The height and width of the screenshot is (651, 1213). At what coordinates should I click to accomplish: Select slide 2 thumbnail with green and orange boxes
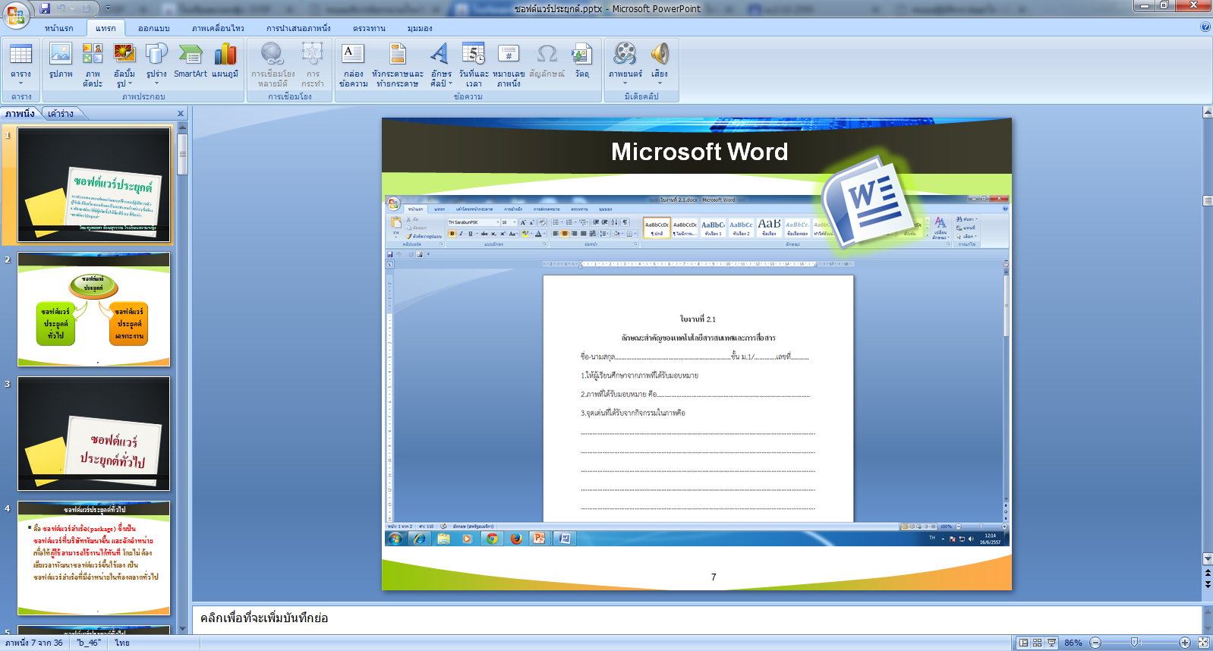[94, 310]
